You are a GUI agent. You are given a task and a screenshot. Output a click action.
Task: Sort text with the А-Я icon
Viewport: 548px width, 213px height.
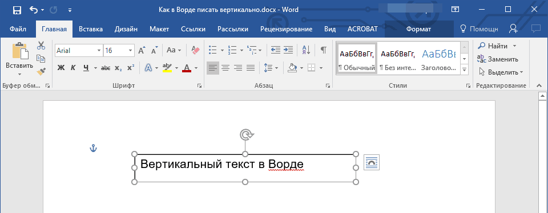[x=306, y=50]
